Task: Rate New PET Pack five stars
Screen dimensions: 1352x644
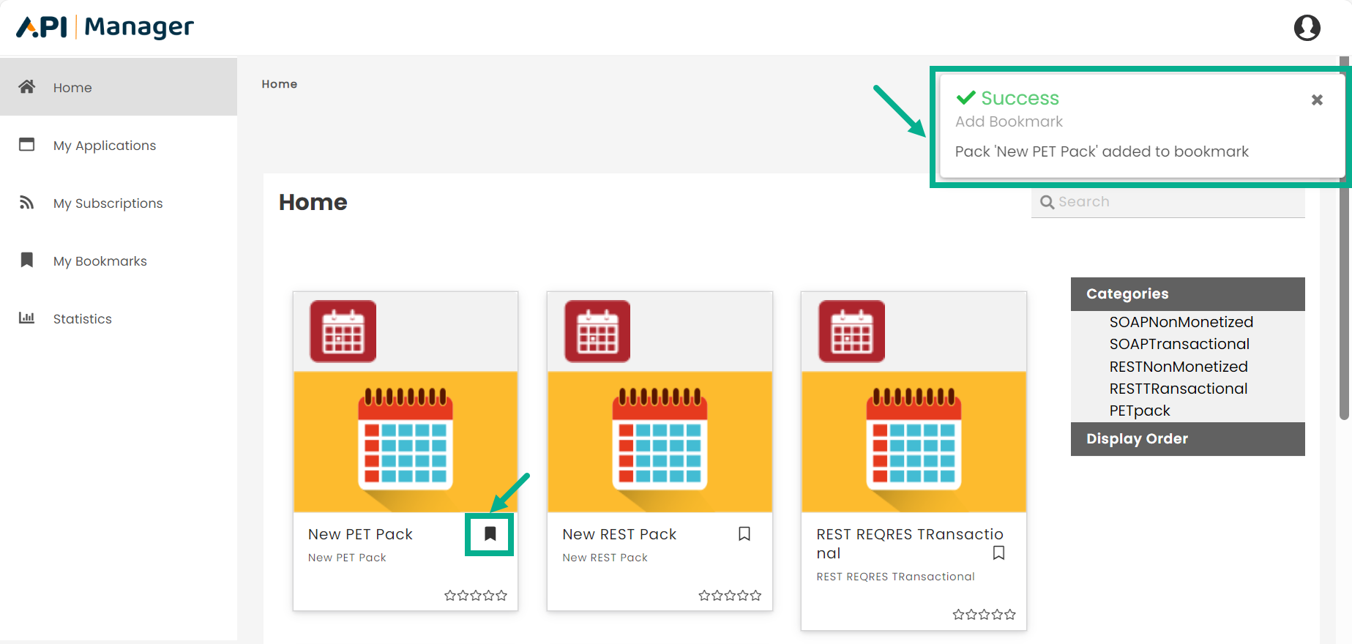Action: click(501, 596)
